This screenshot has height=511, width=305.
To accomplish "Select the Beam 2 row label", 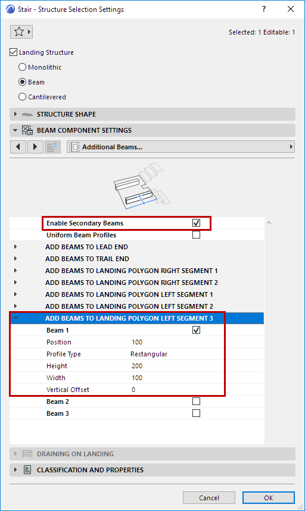I will [58, 402].
